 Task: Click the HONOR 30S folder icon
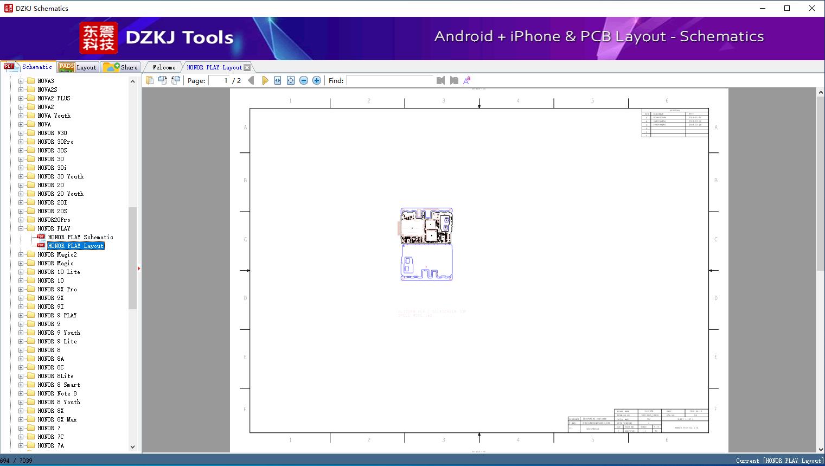(30, 150)
